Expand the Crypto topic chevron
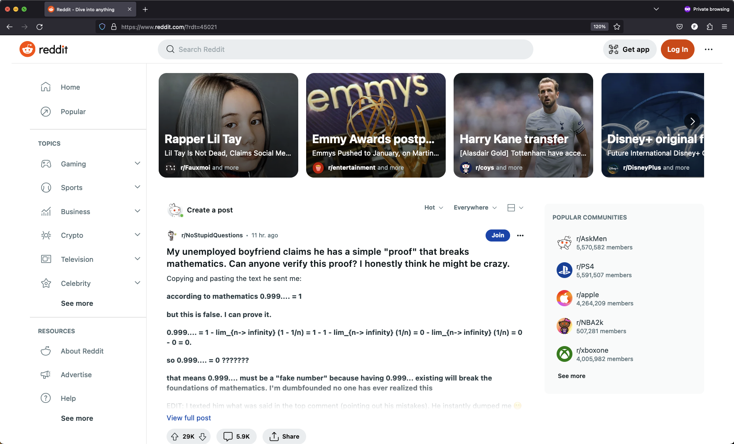This screenshot has height=444, width=734. [x=137, y=235]
